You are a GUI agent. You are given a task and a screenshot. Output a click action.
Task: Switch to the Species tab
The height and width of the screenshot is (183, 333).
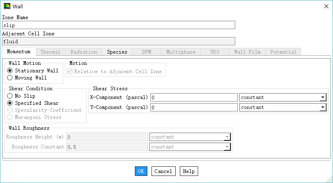(117, 52)
